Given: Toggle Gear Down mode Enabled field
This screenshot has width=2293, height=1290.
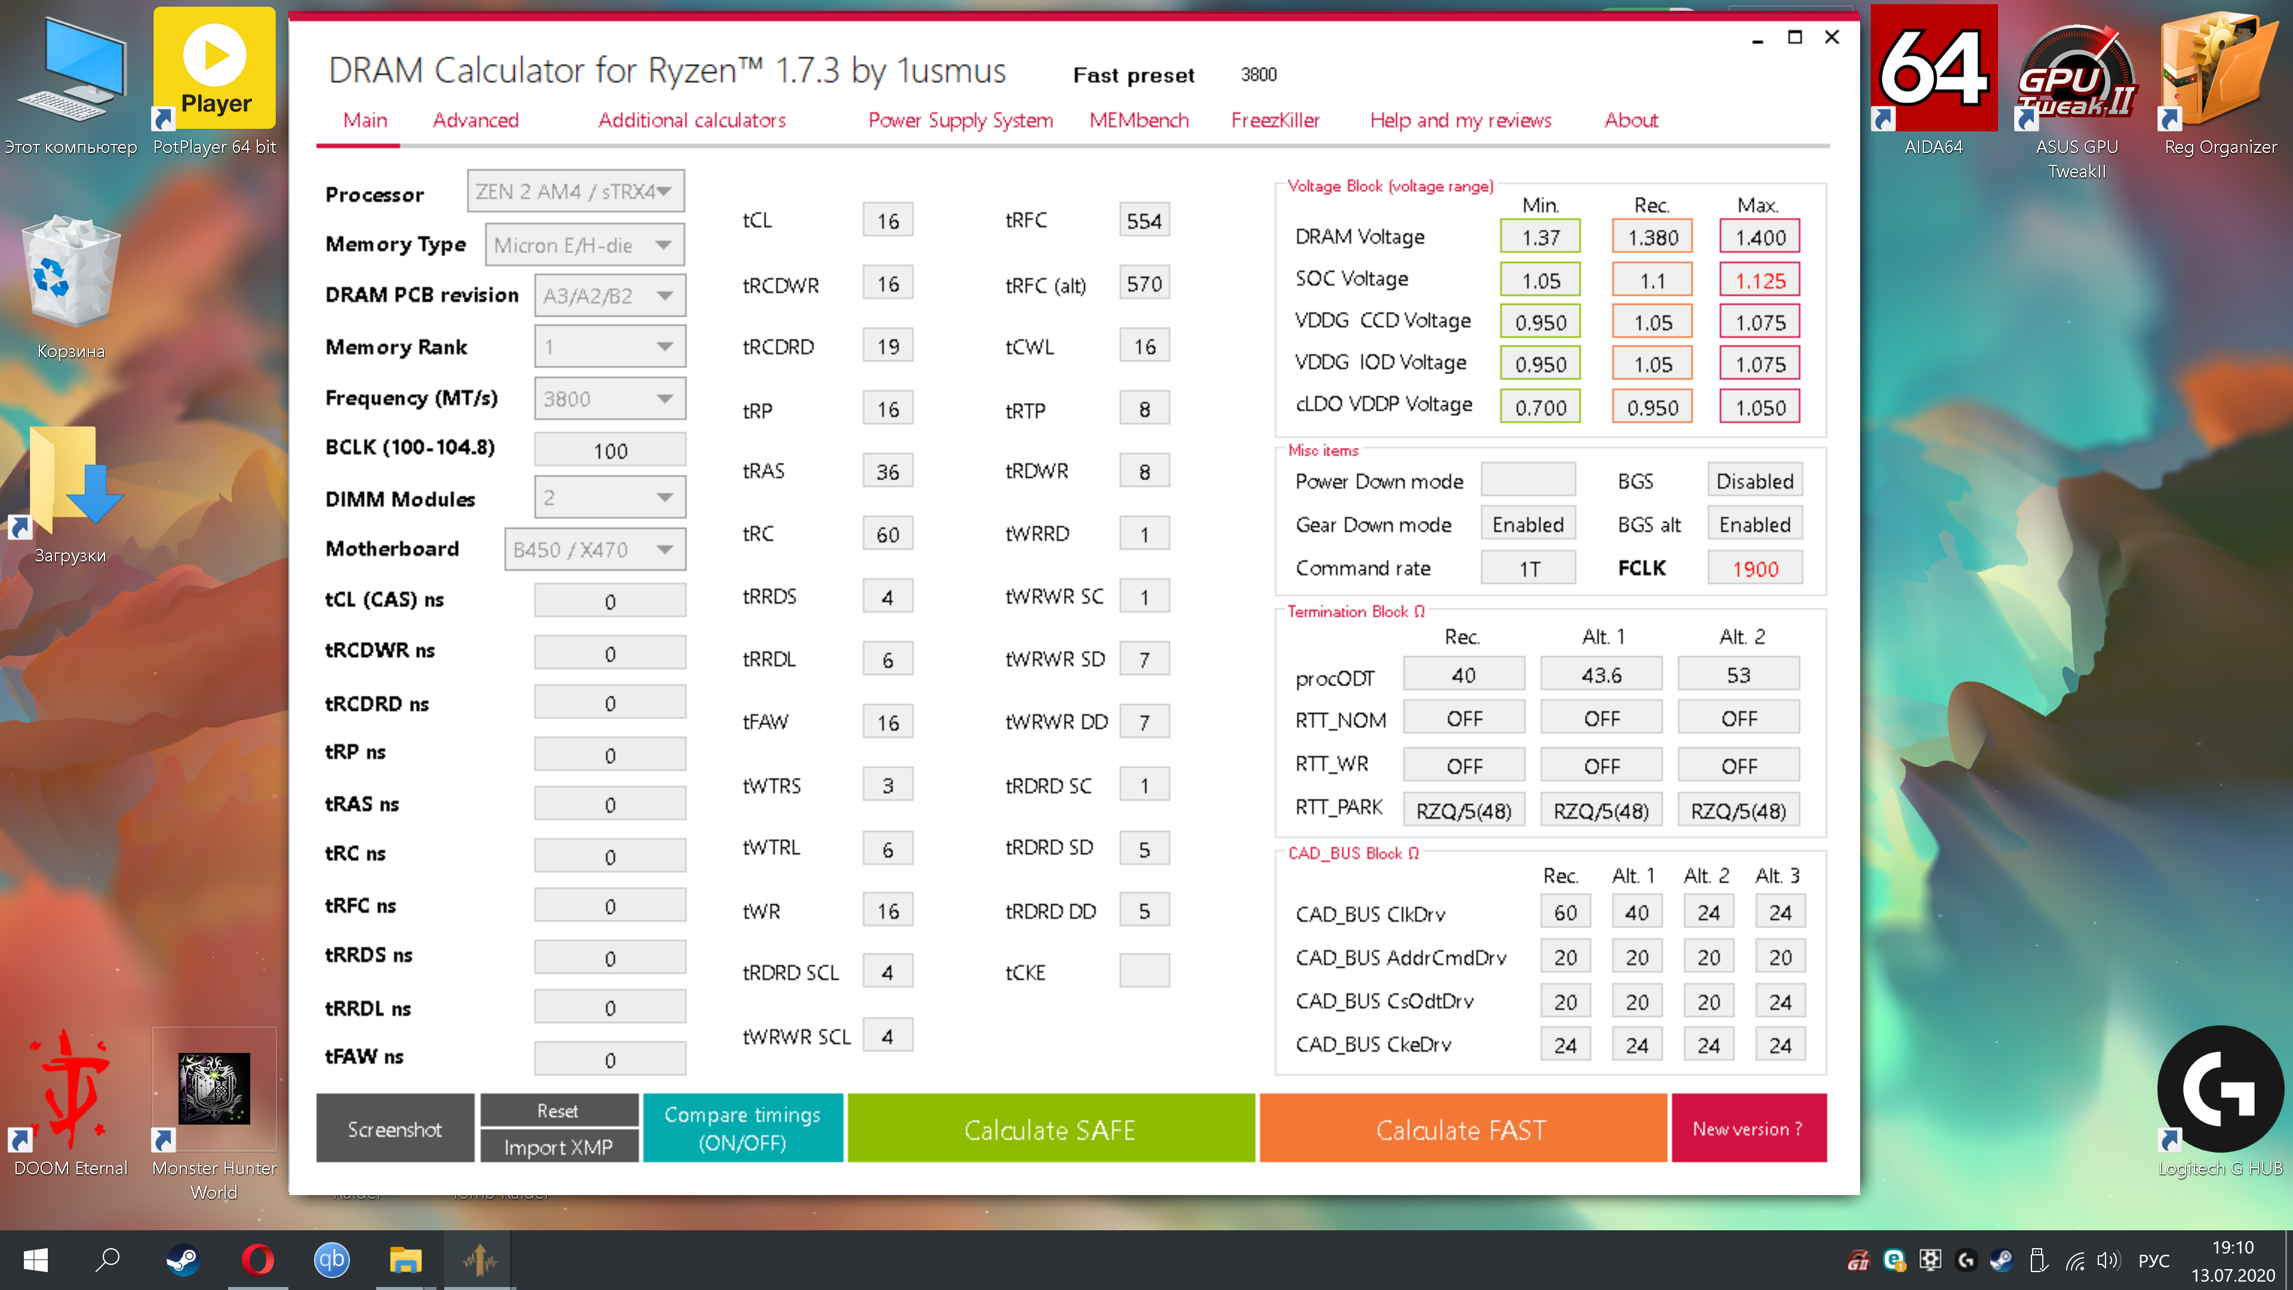Looking at the screenshot, I should pyautogui.click(x=1527, y=524).
